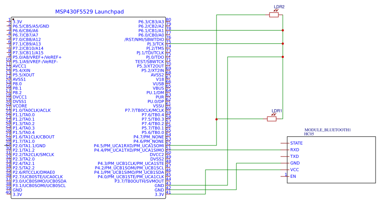Select pin label P3.1/UCB0SOMI/UCB0SCL
Screen dimensions: 380x203
pyautogui.click(x=39, y=186)
